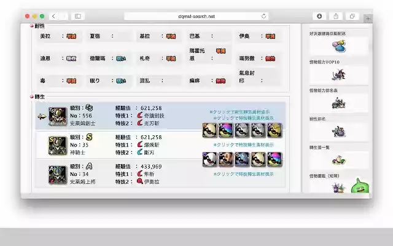Open 怪物能力排名表 sidebar link
Screen dimensions: 393x246
tap(324, 90)
